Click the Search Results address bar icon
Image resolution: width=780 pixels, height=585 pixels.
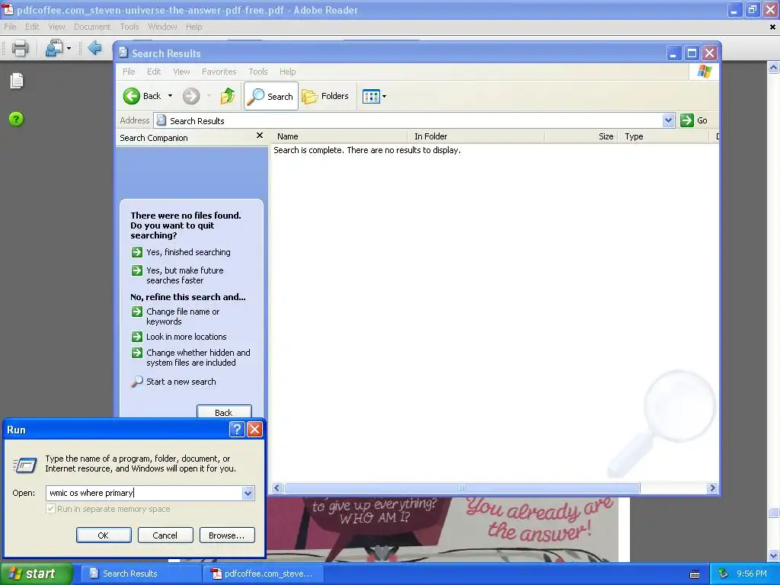pos(161,120)
